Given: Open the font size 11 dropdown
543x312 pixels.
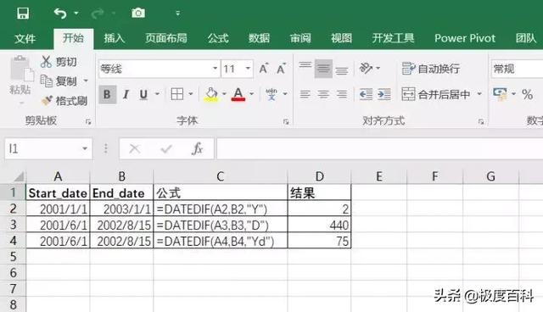Looking at the screenshot, I should point(248,69).
